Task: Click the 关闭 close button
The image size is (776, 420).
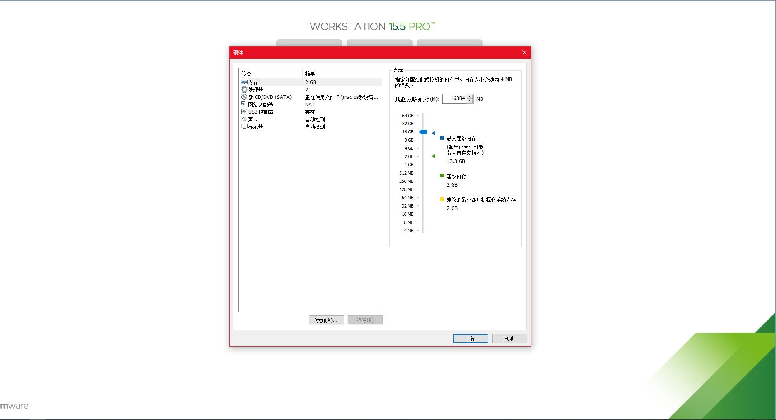Action: (471, 338)
